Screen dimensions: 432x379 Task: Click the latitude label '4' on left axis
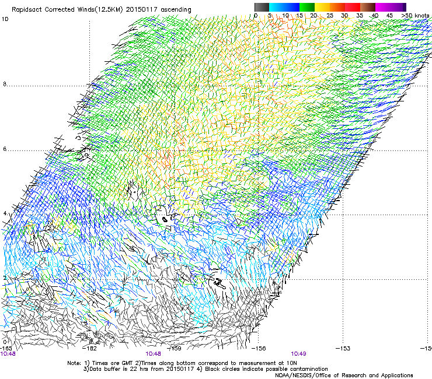coord(5,213)
